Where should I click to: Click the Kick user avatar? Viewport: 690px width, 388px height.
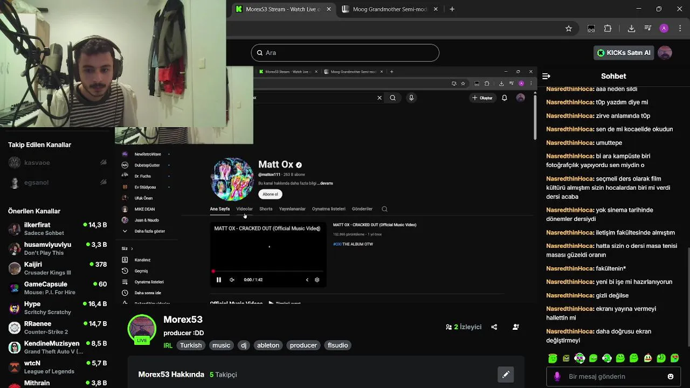point(665,53)
